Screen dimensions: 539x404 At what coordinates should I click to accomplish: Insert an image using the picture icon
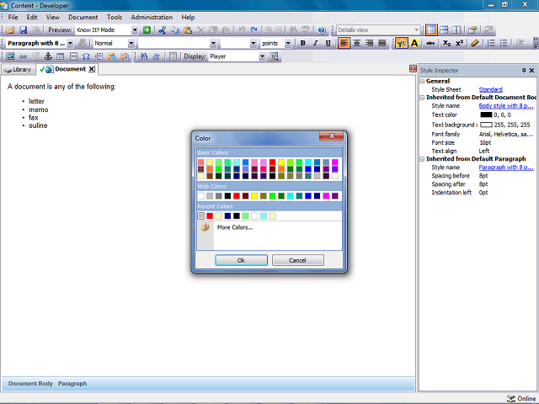pyautogui.click(x=10, y=56)
